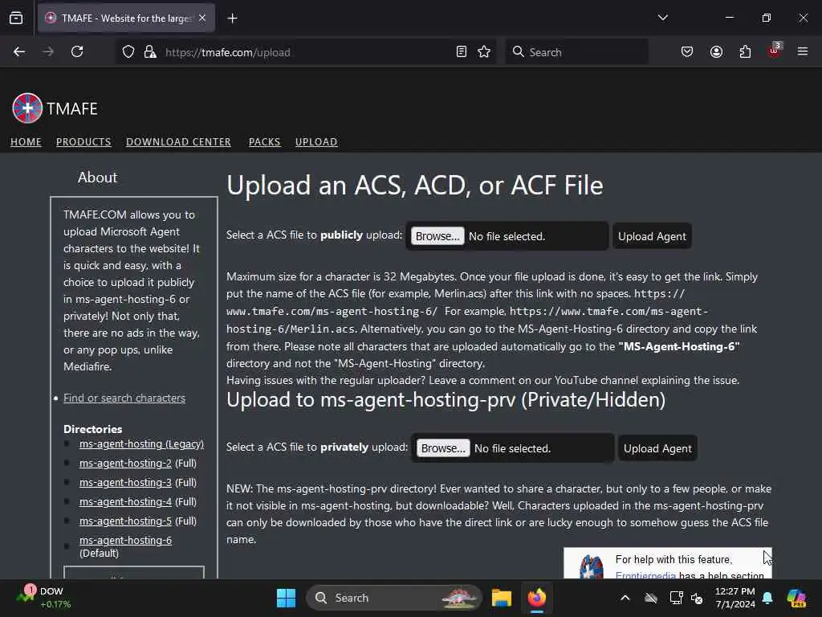The height and width of the screenshot is (617, 822).
Task: Click Browse for the private upload
Action: tap(443, 448)
